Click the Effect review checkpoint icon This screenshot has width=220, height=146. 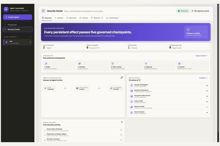click(113, 63)
